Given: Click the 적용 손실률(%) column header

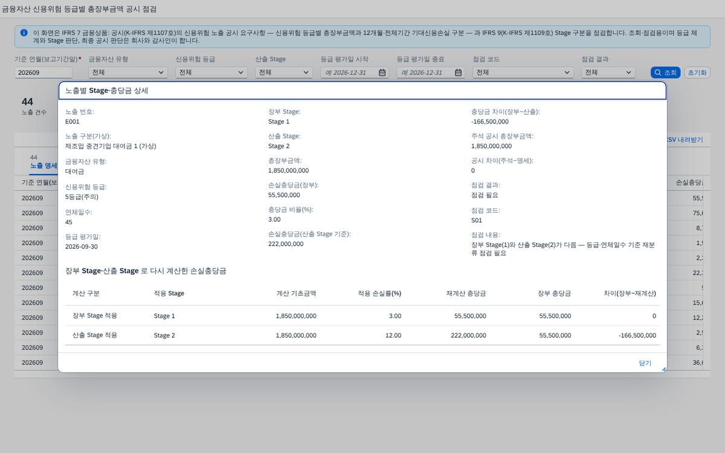Looking at the screenshot, I should coord(379,294).
